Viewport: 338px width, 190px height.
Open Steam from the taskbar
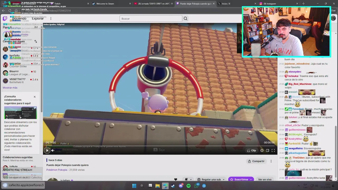(x=173, y=186)
